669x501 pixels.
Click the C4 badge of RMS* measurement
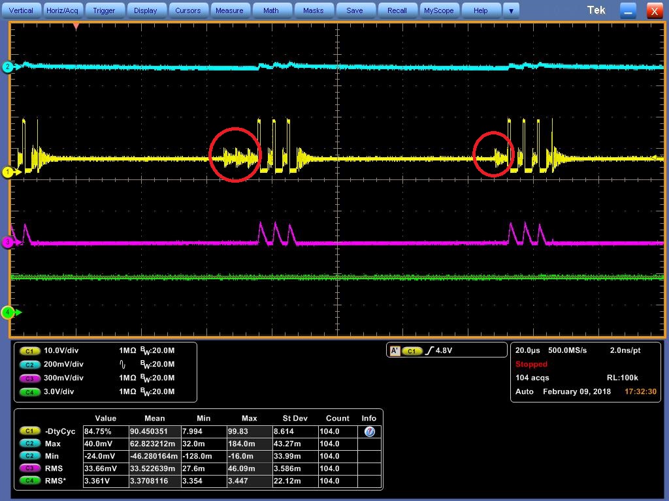29,481
